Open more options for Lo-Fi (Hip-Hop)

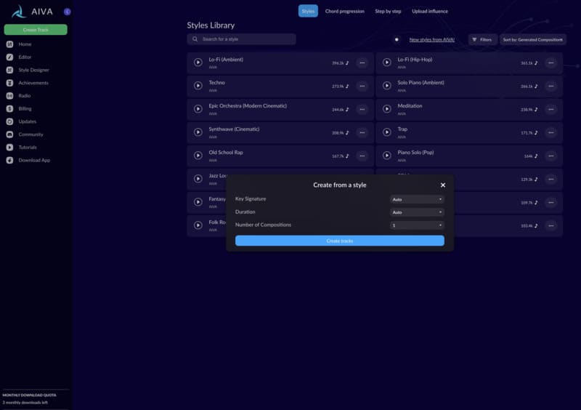pos(551,63)
